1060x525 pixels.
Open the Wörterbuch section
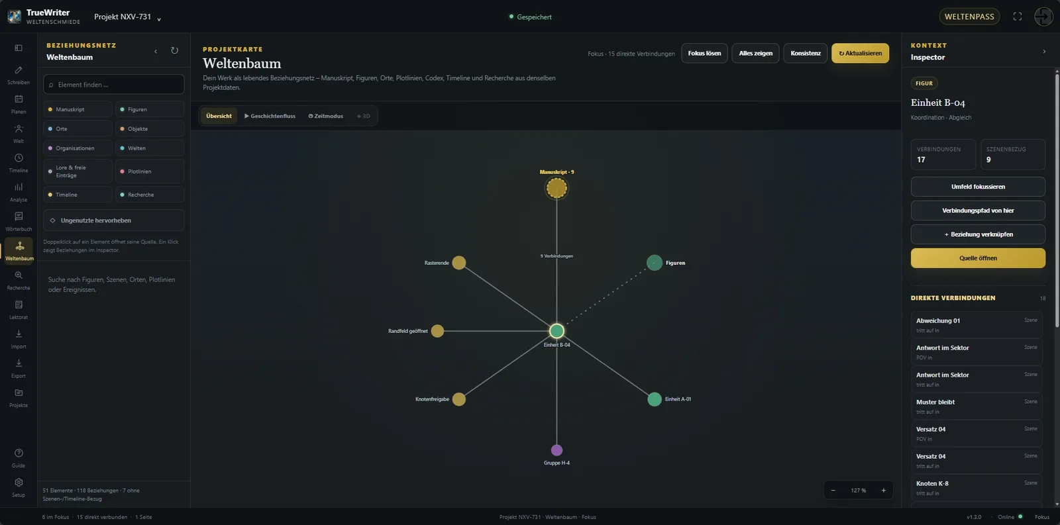pos(19,221)
